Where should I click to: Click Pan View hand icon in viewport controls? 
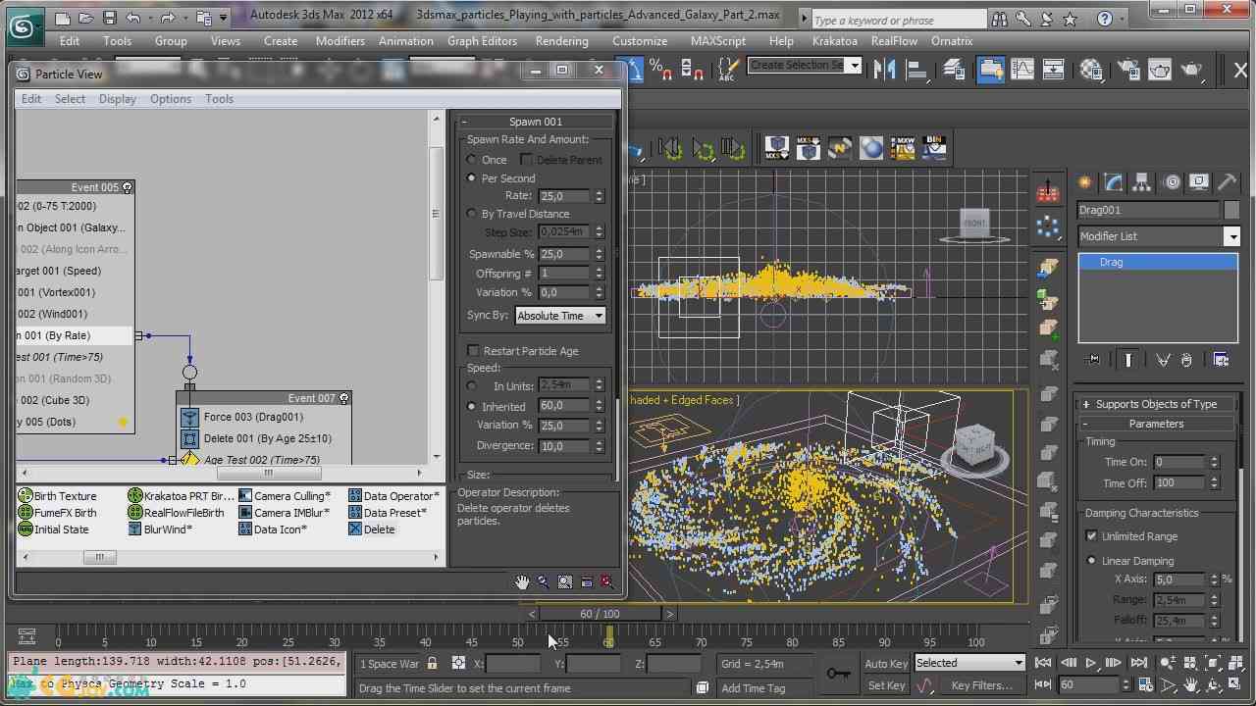click(1190, 685)
